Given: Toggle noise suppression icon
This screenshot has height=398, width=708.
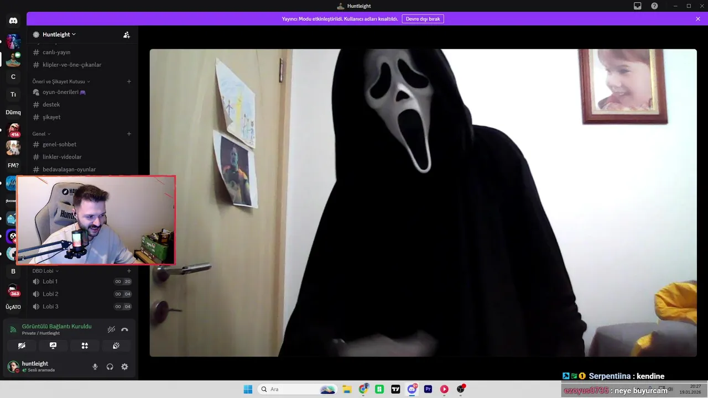Looking at the screenshot, I should tap(111, 329).
